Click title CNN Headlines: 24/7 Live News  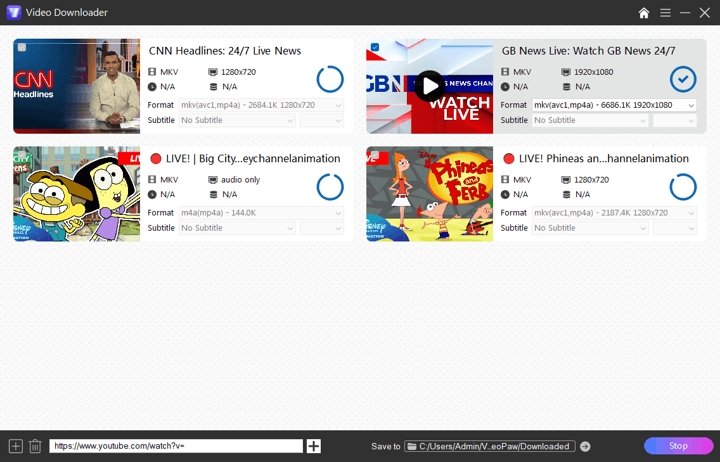[x=225, y=51]
